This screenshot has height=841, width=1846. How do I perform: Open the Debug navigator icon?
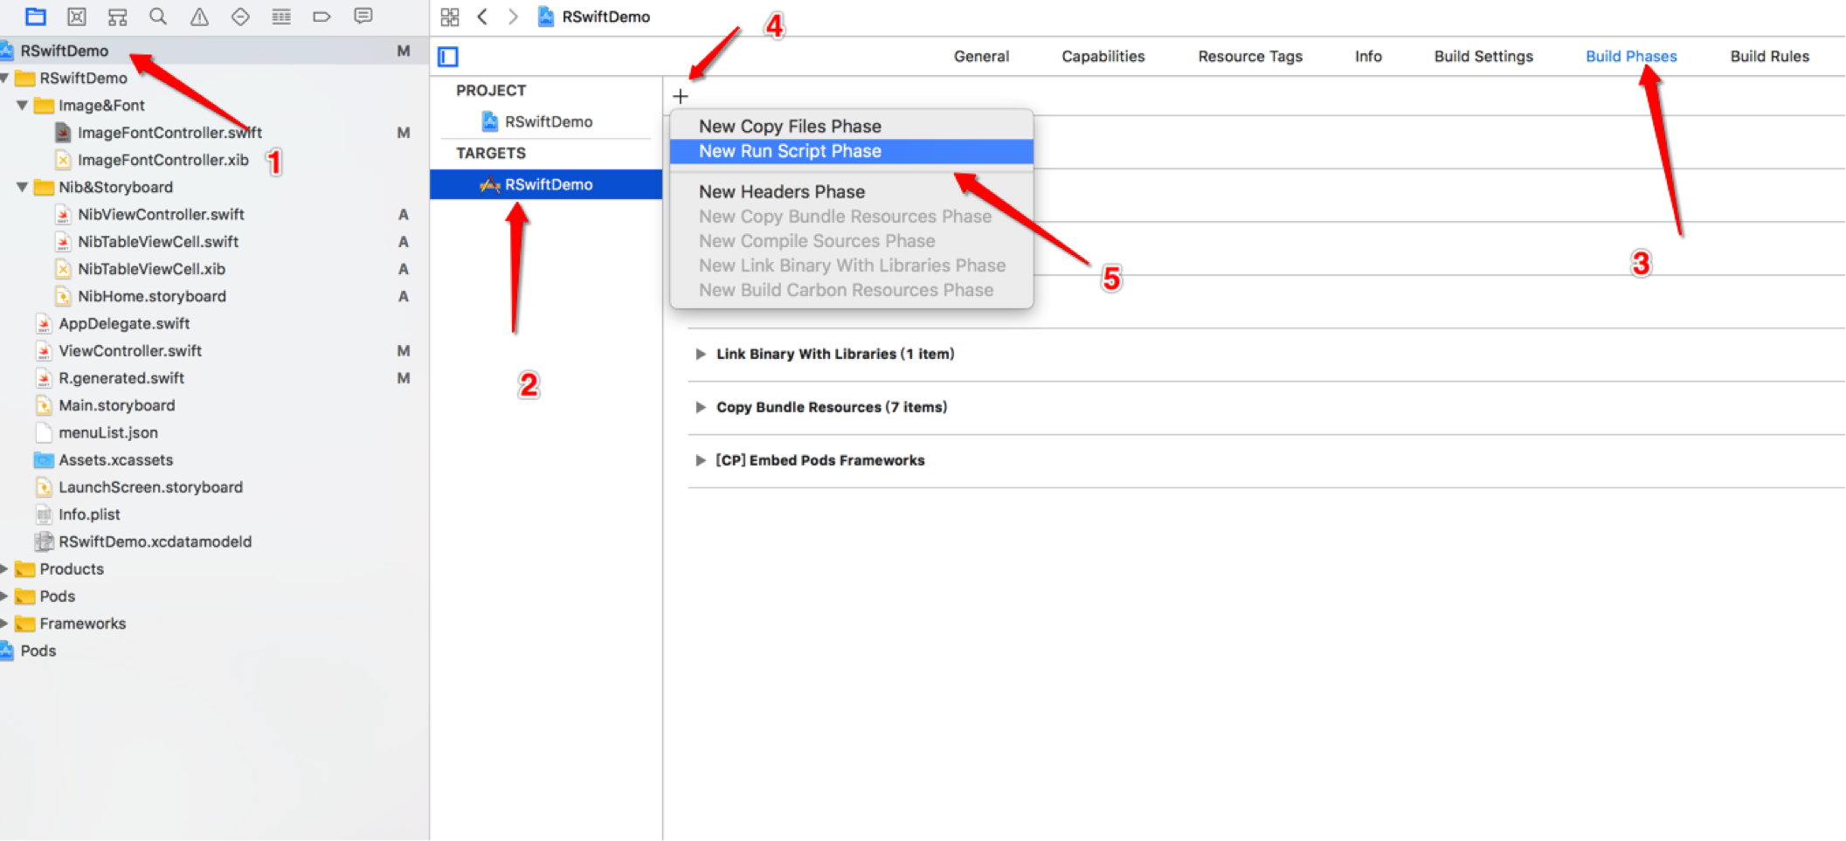click(281, 16)
